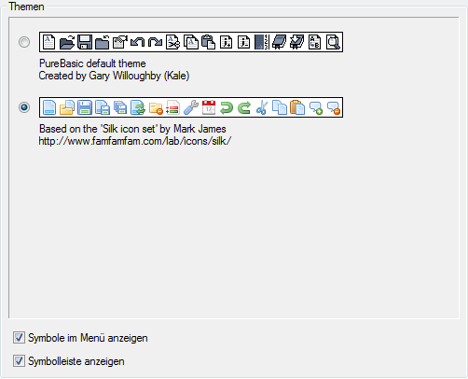
Task: Click the black floppy save icon in default theme
Action: [85, 42]
